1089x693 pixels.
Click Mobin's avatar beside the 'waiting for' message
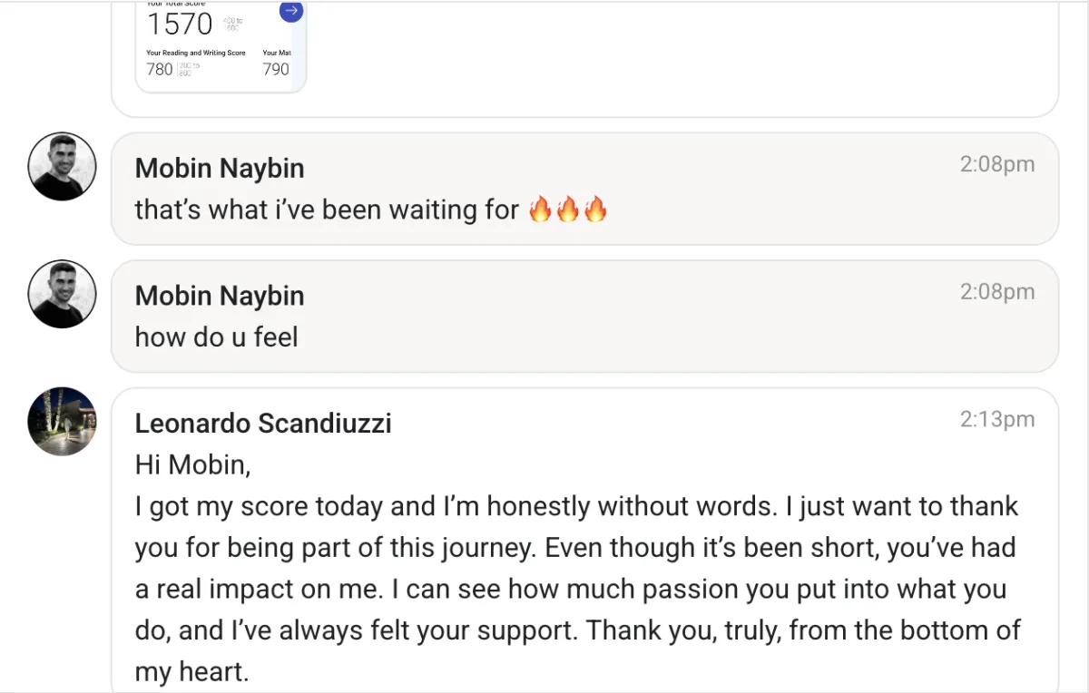[x=62, y=167]
